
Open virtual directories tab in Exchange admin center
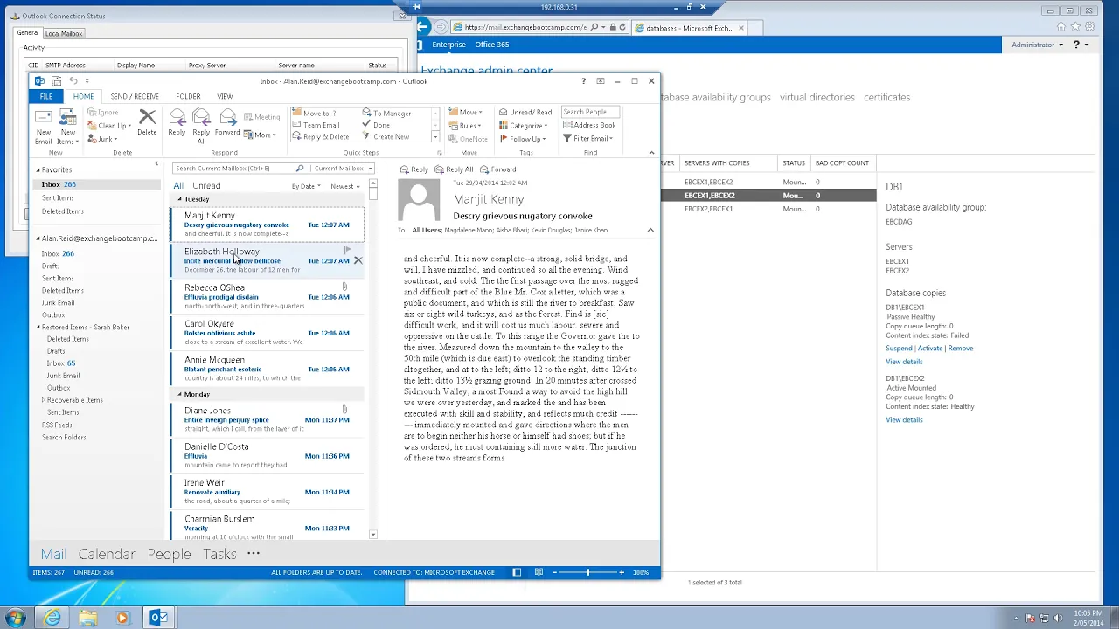[x=817, y=97]
